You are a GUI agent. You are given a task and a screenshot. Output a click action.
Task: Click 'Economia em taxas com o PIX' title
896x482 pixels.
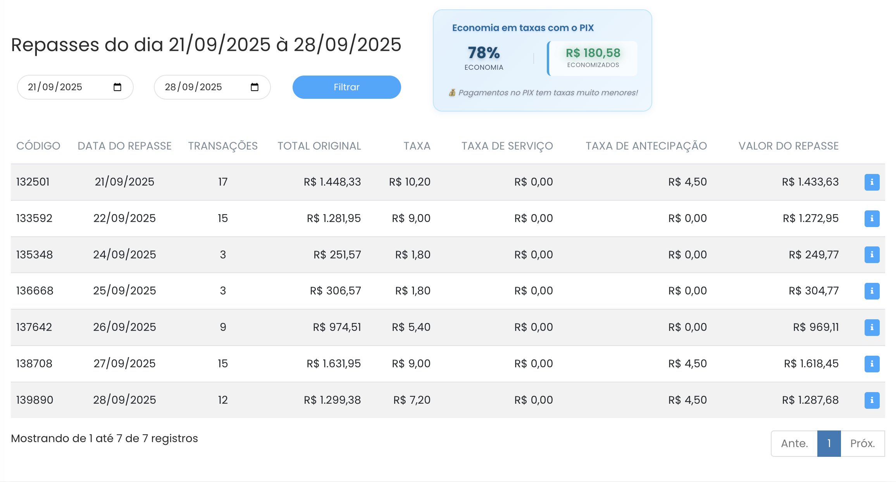(x=523, y=28)
